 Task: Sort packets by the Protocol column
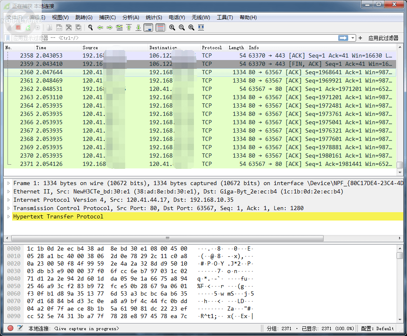(x=214, y=48)
